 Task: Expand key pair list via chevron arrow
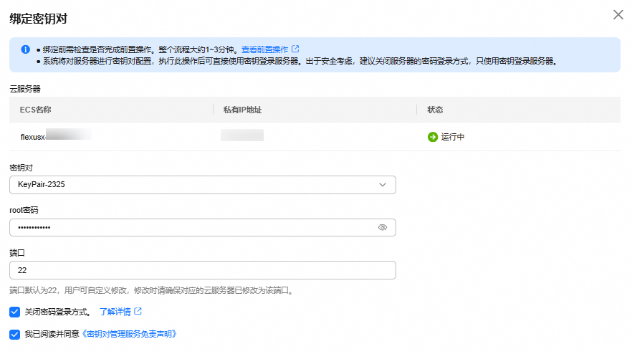click(383, 185)
